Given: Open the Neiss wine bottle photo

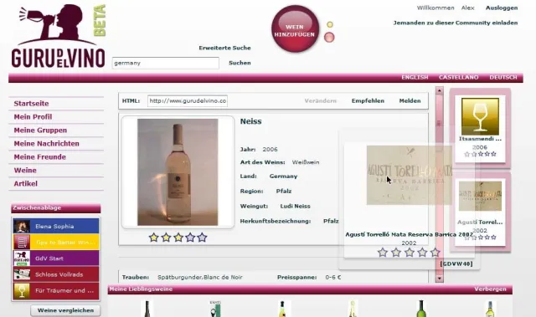Looking at the screenshot, I should [x=178, y=172].
